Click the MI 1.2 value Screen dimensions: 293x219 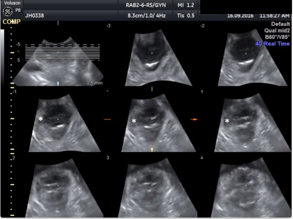point(186,5)
